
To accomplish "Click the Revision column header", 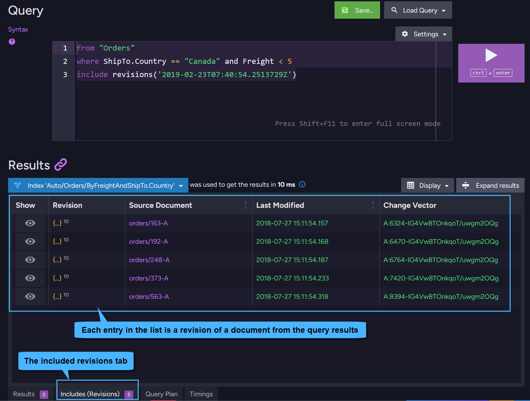I will tap(67, 205).
